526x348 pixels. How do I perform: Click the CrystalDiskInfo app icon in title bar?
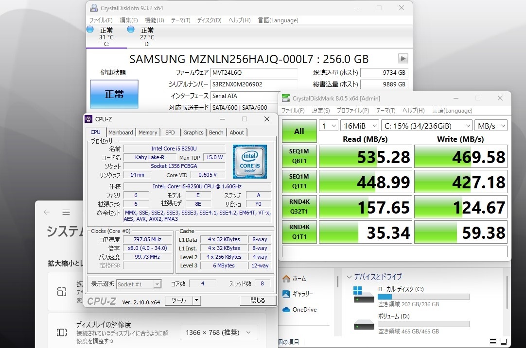(x=94, y=8)
